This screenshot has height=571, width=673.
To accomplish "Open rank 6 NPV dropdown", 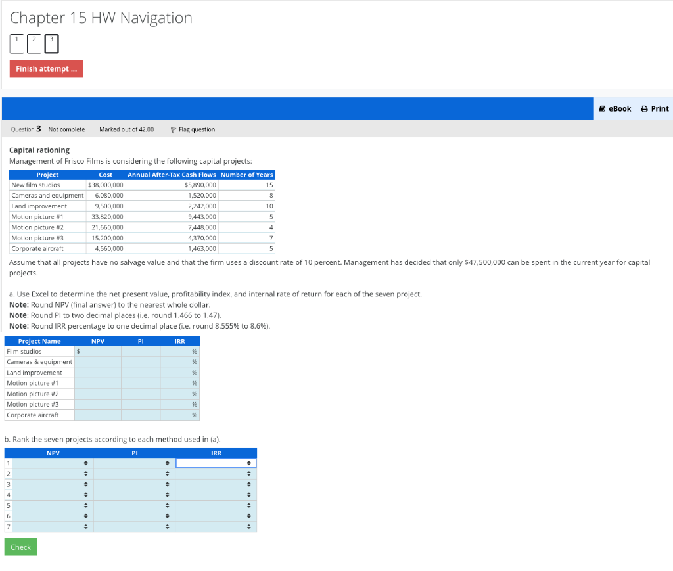I will [53, 516].
